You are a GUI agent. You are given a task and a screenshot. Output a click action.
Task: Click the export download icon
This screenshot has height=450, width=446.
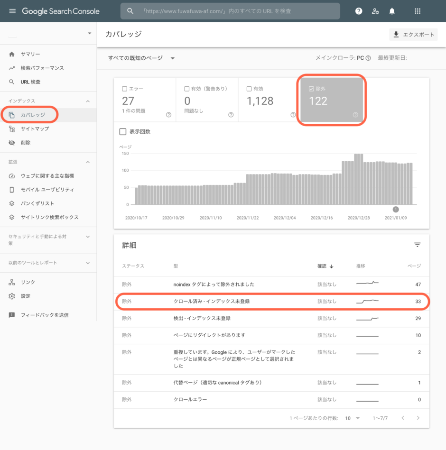point(396,35)
